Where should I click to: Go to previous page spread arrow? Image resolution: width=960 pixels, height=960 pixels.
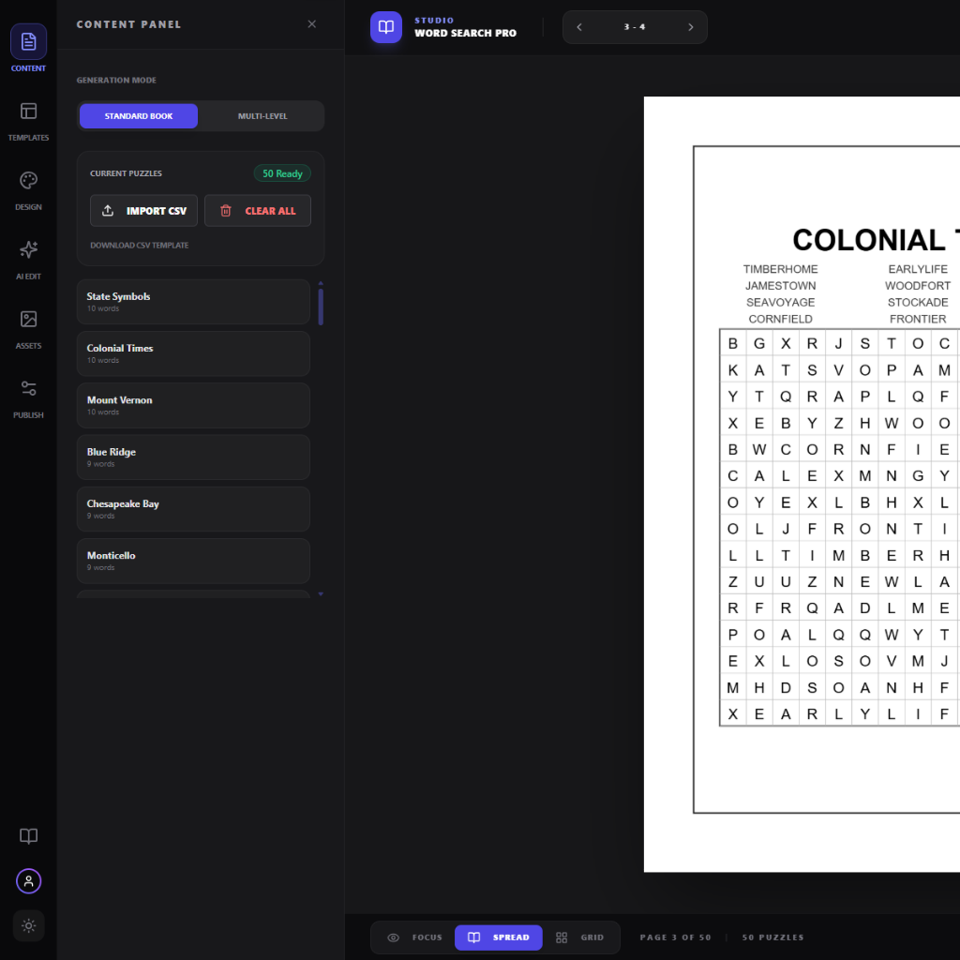tap(579, 27)
